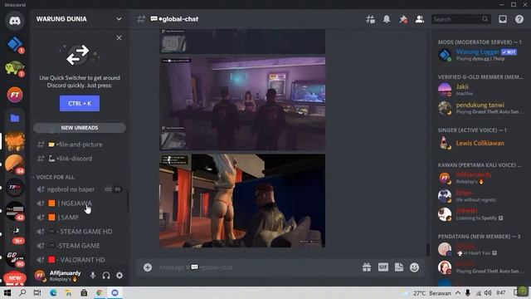Open file-and-picture channel
This screenshot has height=299, width=531.
[80, 145]
